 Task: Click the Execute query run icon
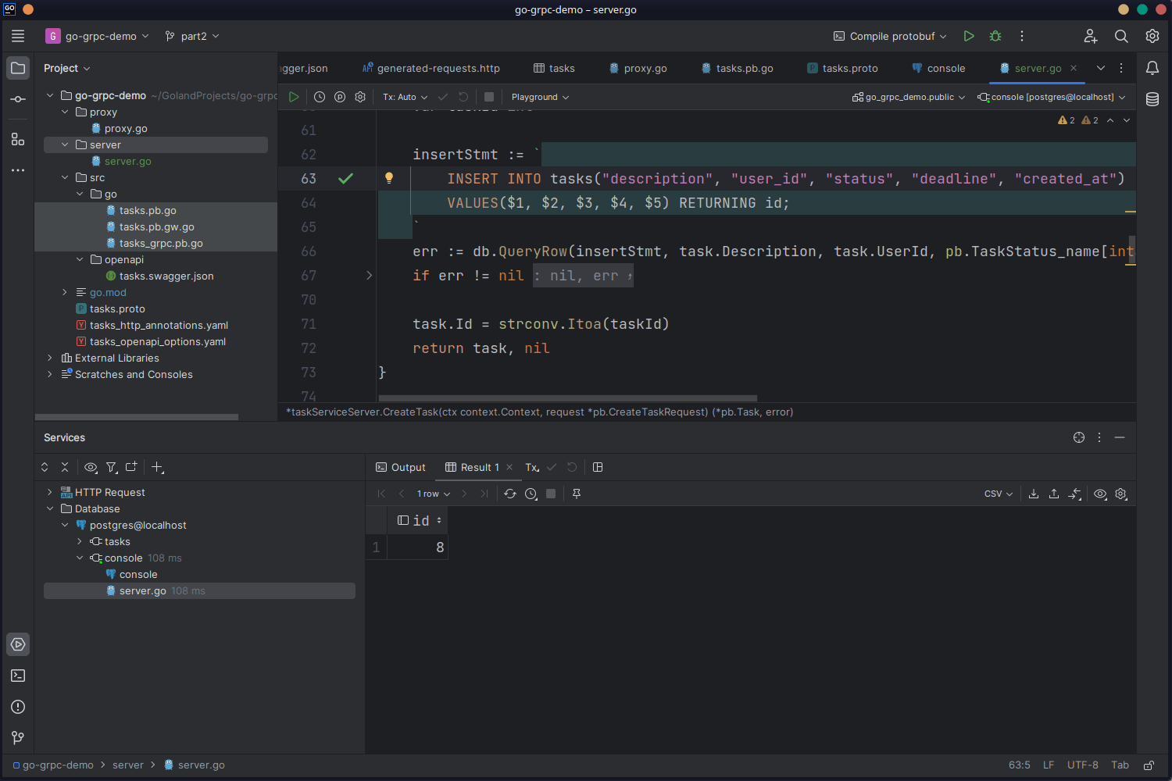pyautogui.click(x=294, y=97)
